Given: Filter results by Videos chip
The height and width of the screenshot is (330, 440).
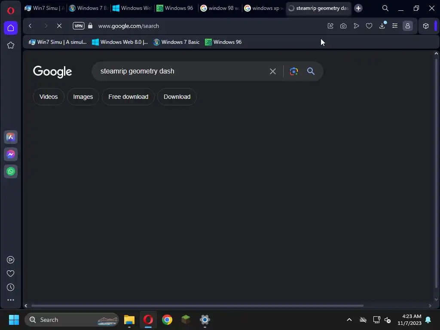Looking at the screenshot, I should (49, 97).
